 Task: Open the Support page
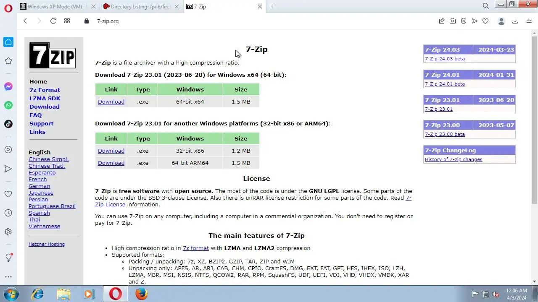[41, 123]
